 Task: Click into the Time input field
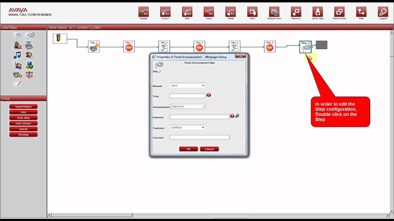[x=188, y=96]
